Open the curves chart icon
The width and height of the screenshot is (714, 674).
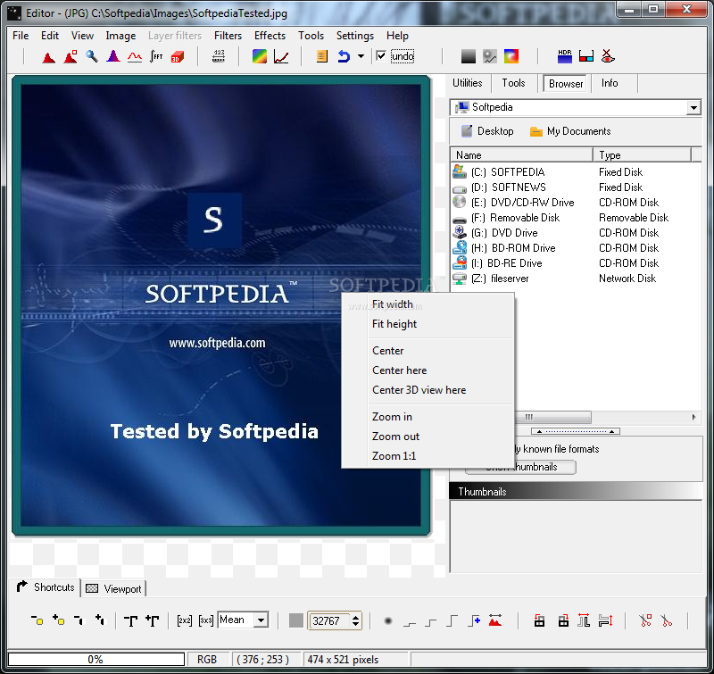[x=281, y=57]
